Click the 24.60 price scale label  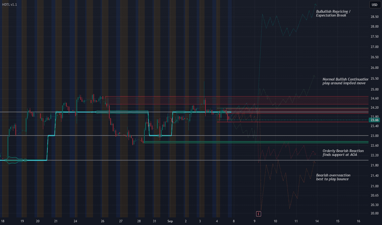click(x=375, y=98)
